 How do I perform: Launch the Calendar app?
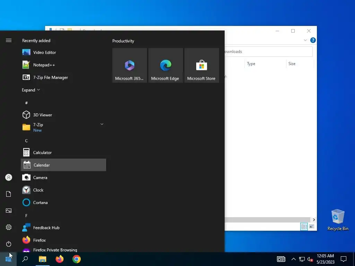point(63,165)
